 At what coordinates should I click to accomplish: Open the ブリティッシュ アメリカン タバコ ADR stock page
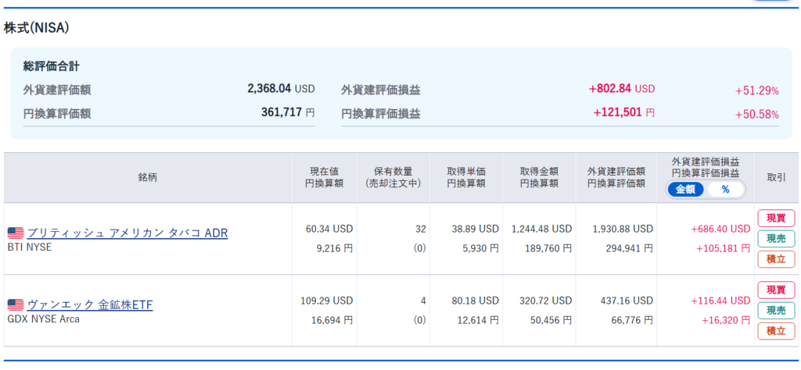(x=128, y=233)
